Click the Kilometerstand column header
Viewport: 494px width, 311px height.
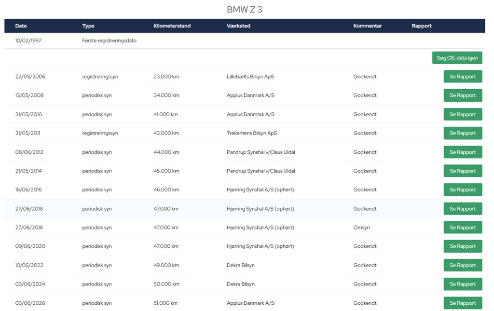tap(172, 26)
